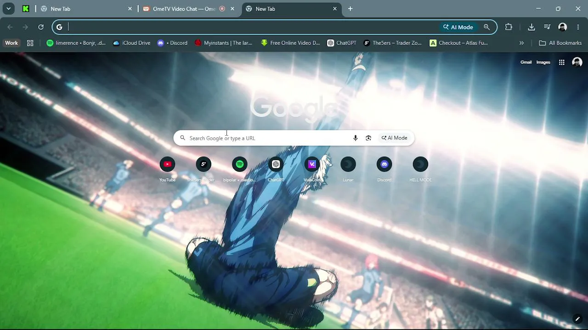This screenshot has width=588, height=330.
Task: Search by image with Google Lens
Action: (x=368, y=138)
